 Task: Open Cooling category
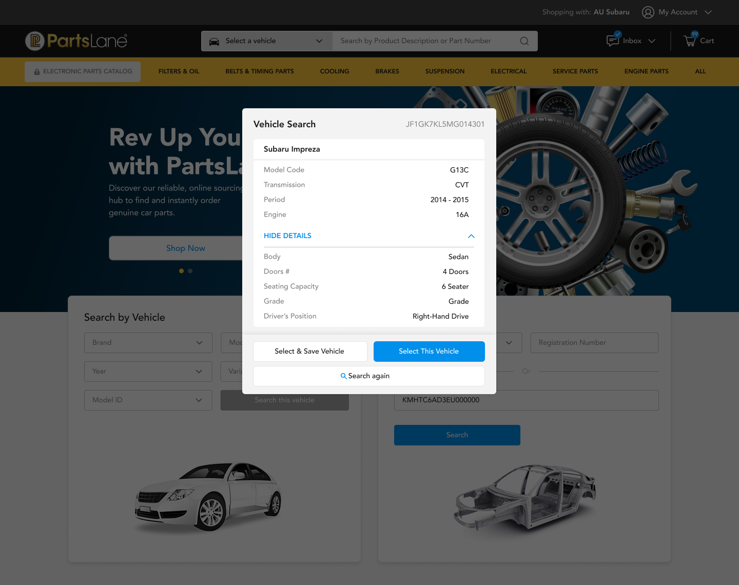click(335, 71)
